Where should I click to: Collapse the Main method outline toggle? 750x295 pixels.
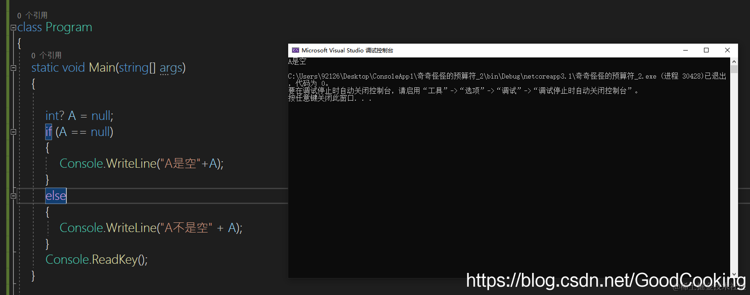click(x=13, y=68)
